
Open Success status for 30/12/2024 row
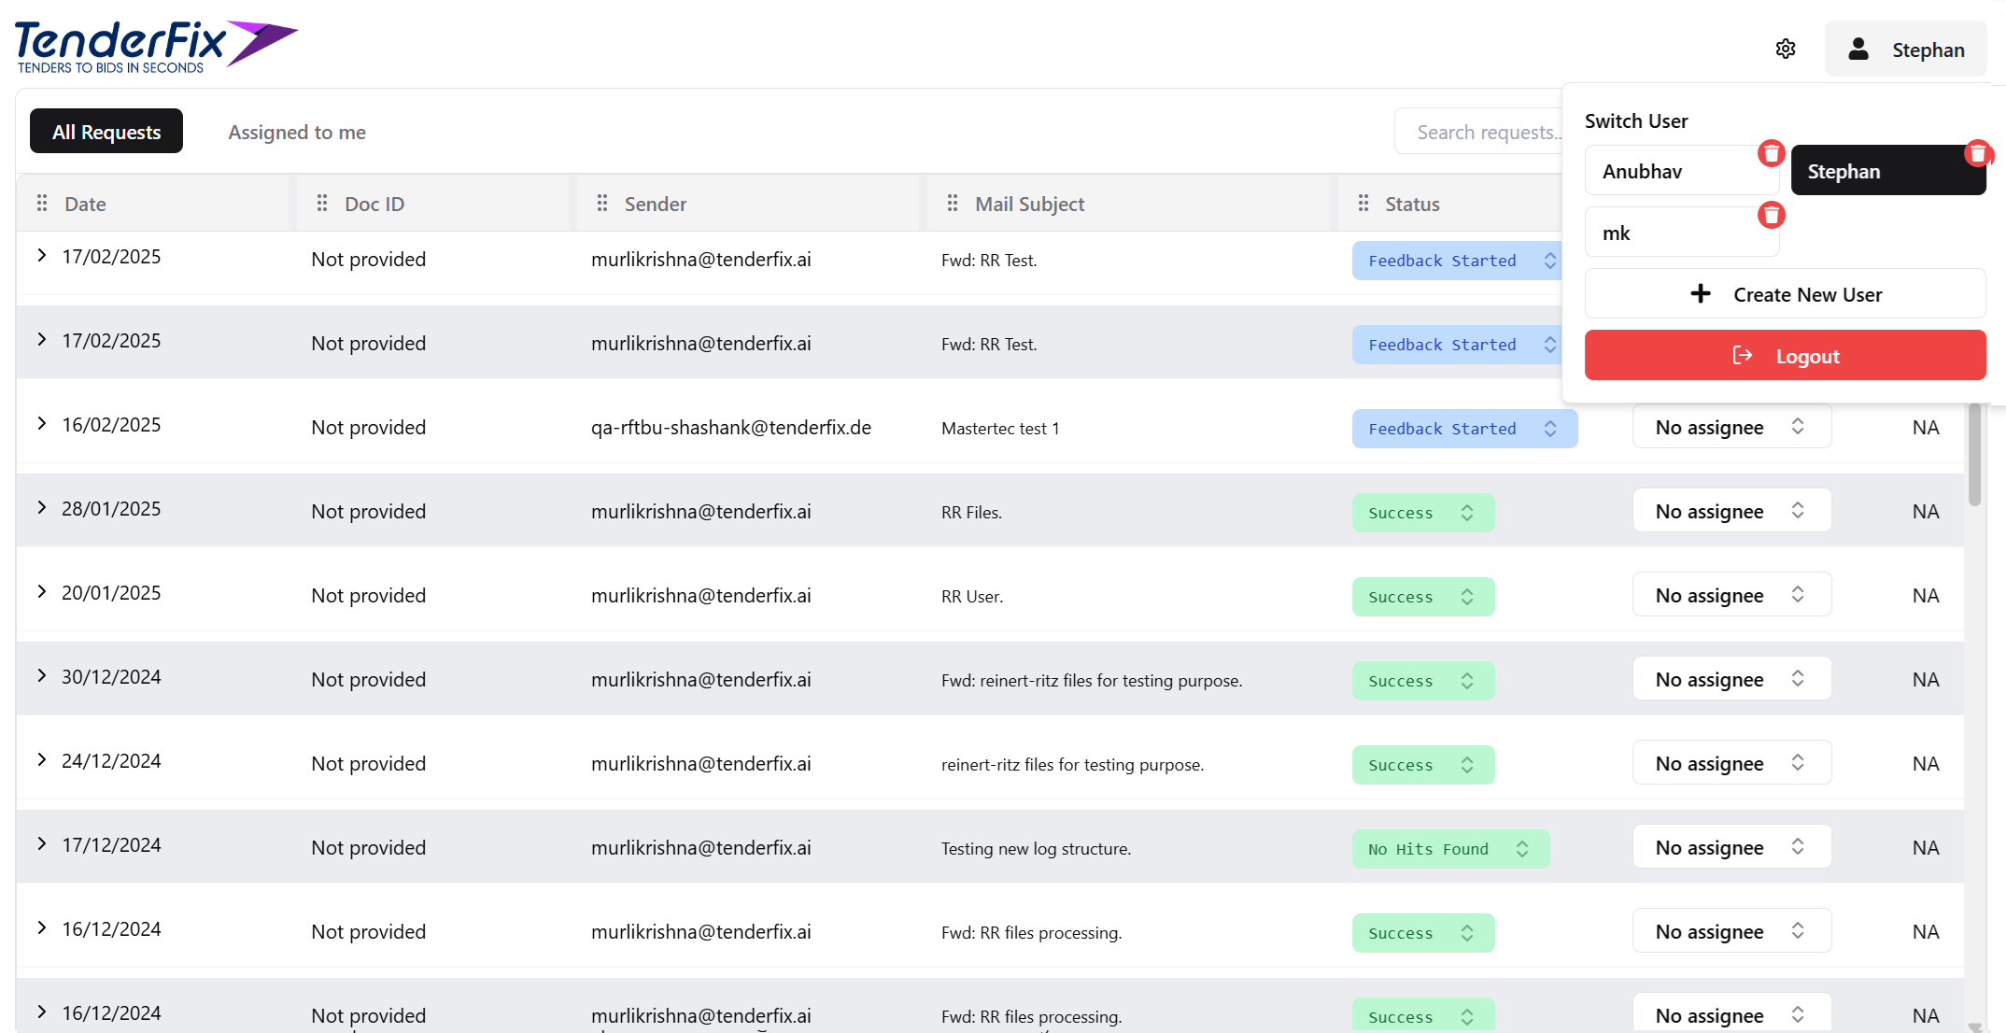pyautogui.click(x=1423, y=681)
